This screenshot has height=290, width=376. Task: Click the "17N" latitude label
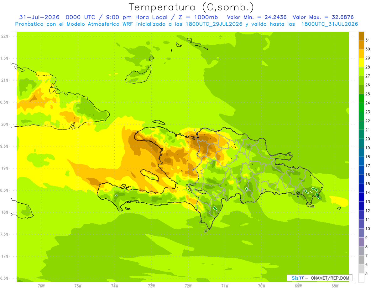click(5, 256)
